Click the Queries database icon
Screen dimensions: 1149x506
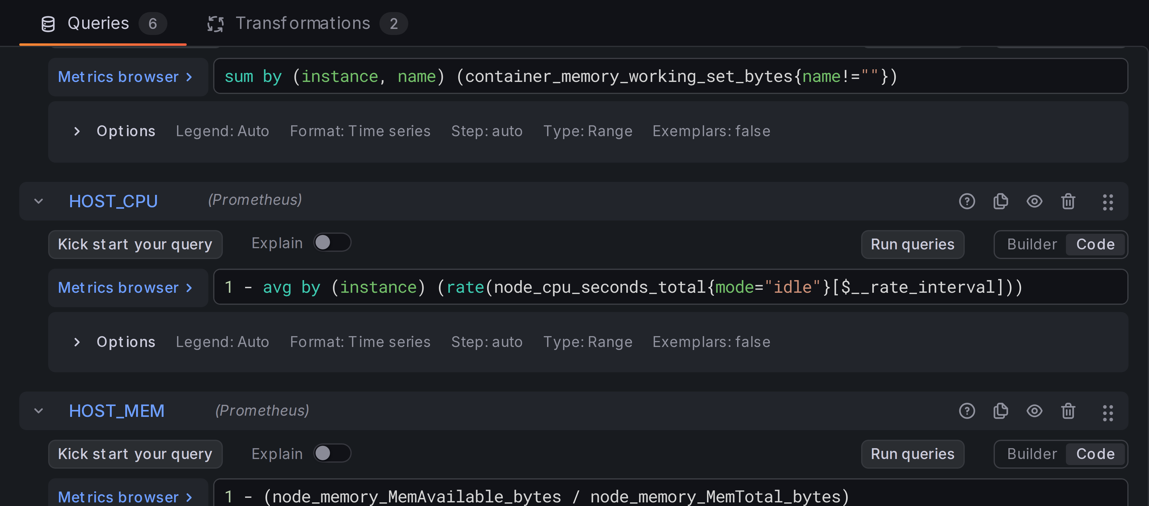click(x=48, y=24)
